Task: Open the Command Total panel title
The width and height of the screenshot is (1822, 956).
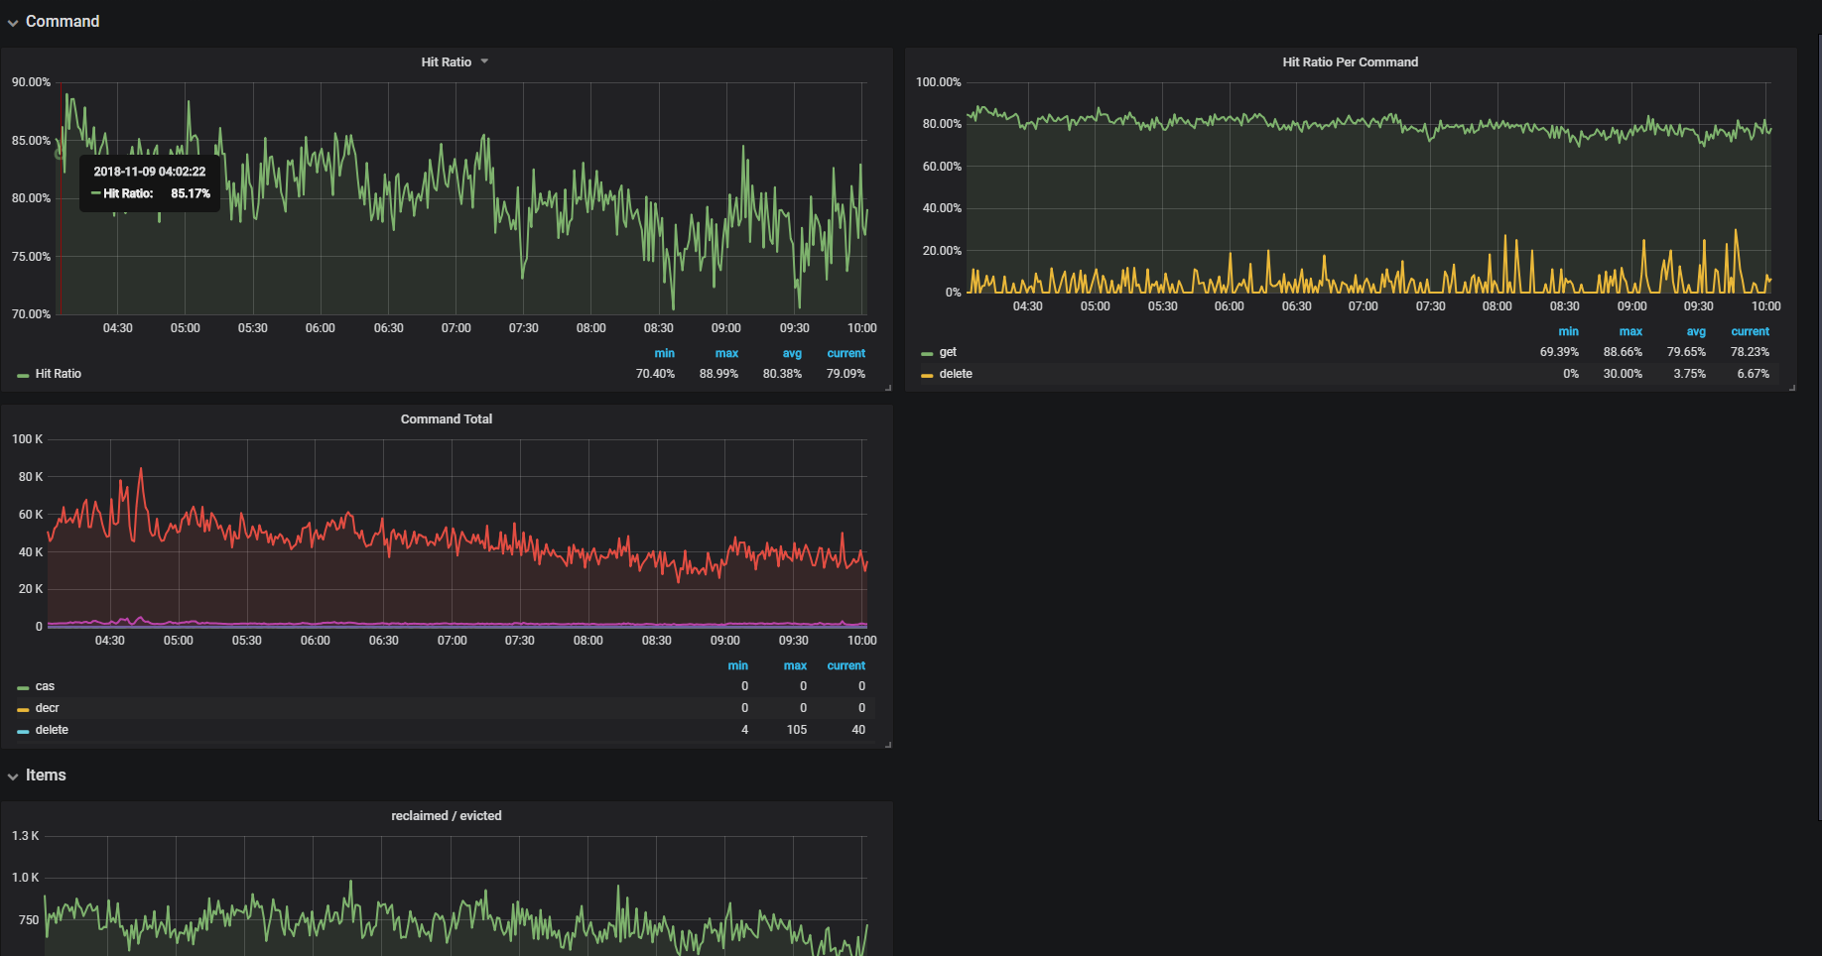Action: coord(447,418)
